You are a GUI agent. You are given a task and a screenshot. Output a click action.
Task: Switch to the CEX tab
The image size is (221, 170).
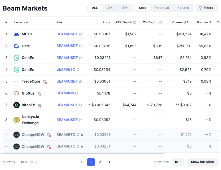click(x=110, y=8)
